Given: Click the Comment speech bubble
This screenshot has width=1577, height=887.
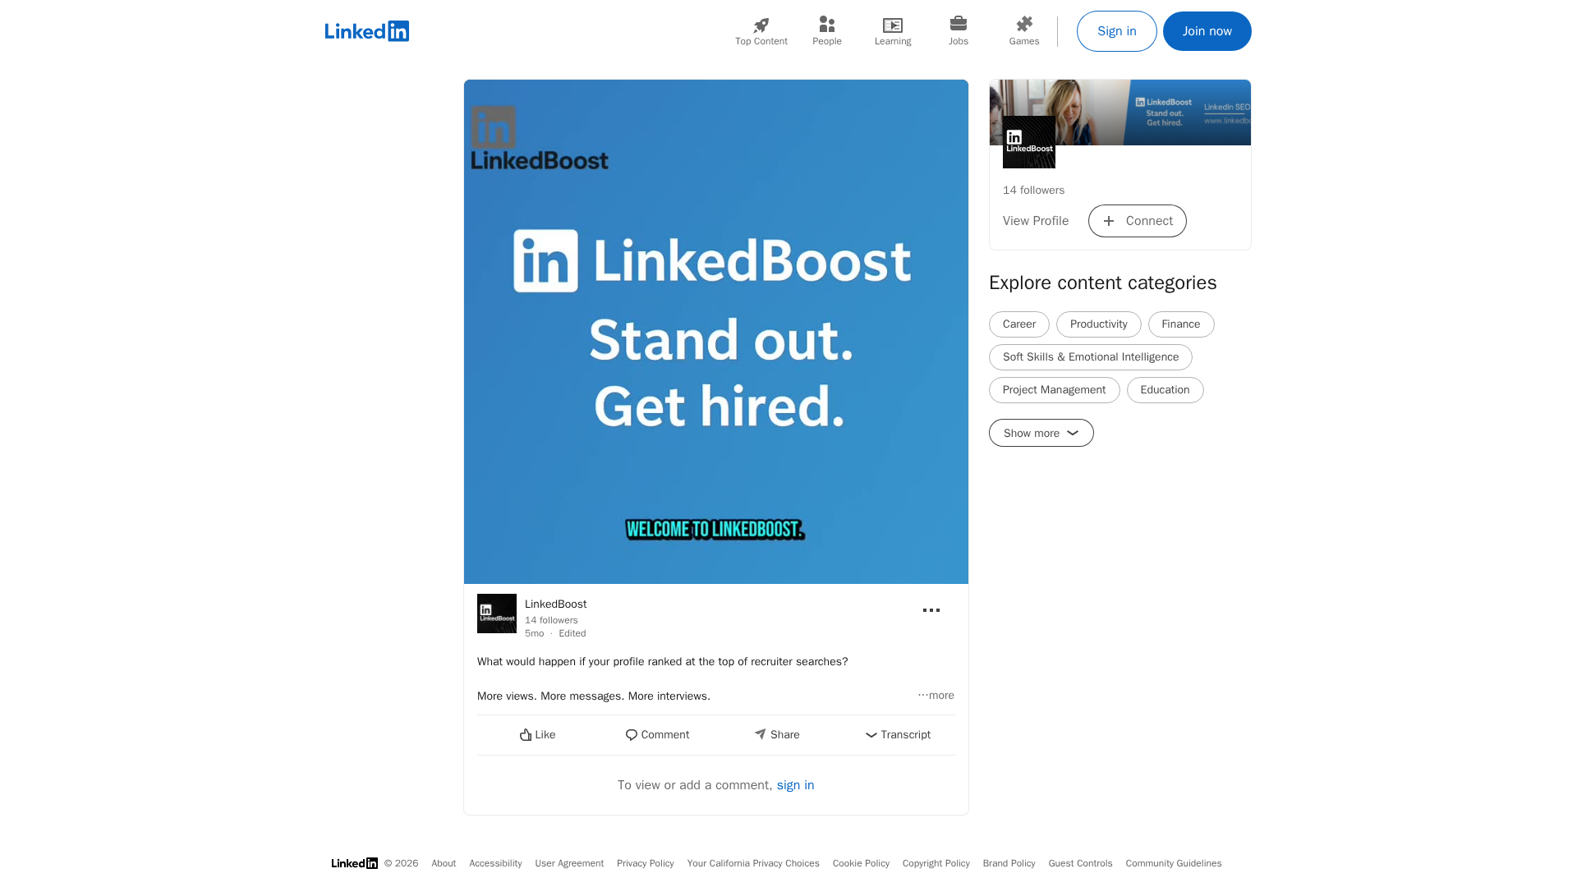Looking at the screenshot, I should [657, 735].
